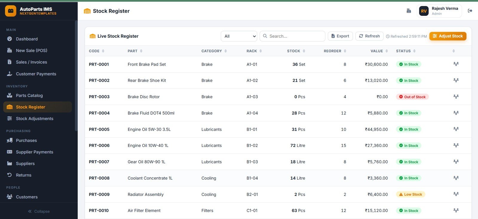Click adjust icon for PRT-0004 row

point(456,113)
